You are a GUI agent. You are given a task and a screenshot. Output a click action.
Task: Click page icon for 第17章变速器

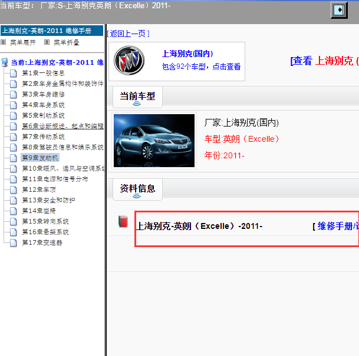coord(14,242)
